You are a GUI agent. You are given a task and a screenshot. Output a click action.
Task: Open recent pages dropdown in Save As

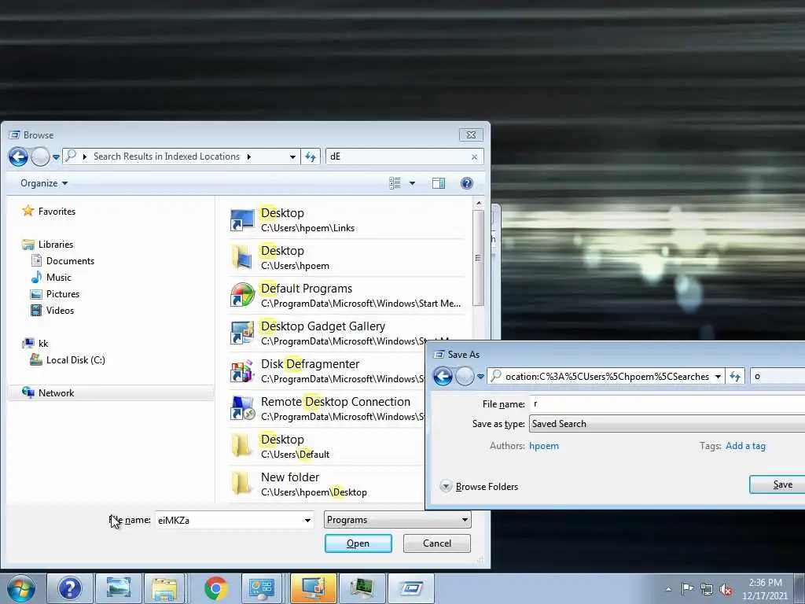[x=480, y=377]
